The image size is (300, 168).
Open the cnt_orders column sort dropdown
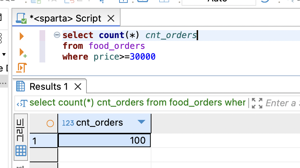click(x=141, y=122)
